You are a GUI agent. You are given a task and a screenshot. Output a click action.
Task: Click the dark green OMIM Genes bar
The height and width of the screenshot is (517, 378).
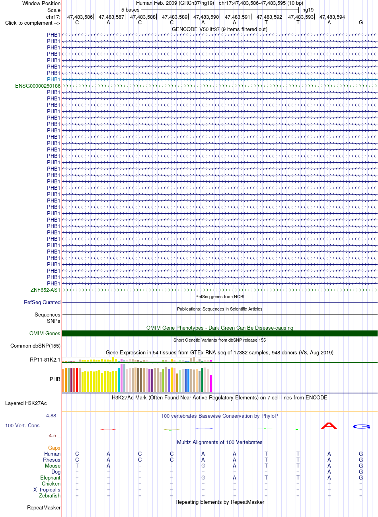point(220,333)
